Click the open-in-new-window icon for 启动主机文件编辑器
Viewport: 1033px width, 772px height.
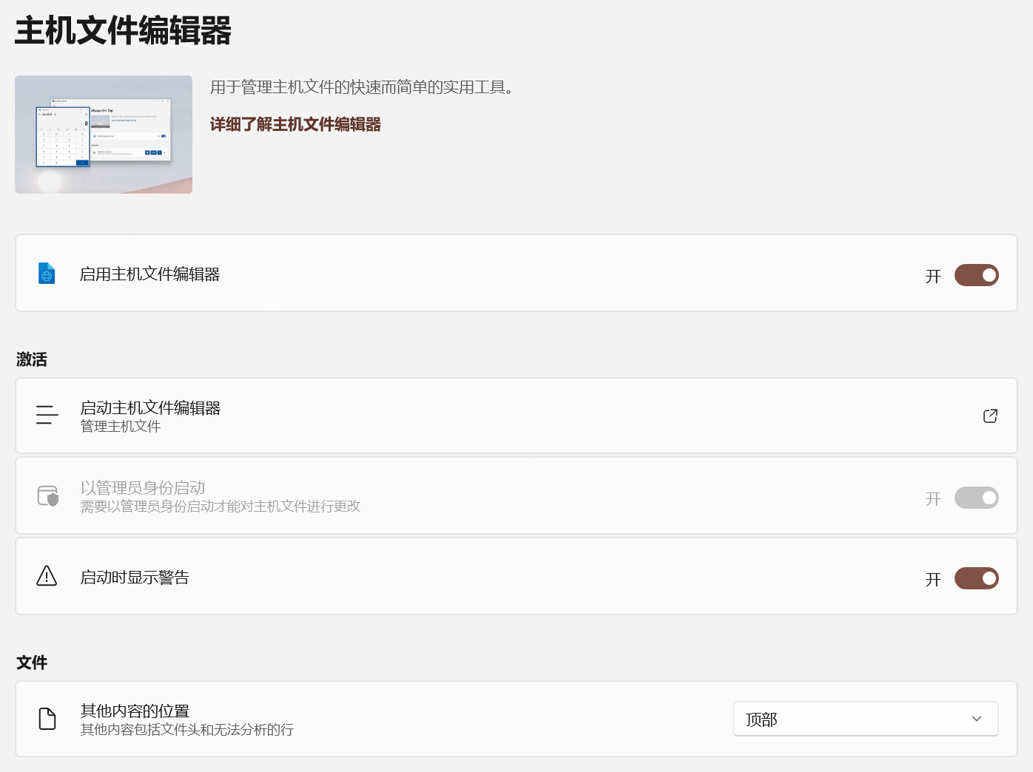[990, 416]
